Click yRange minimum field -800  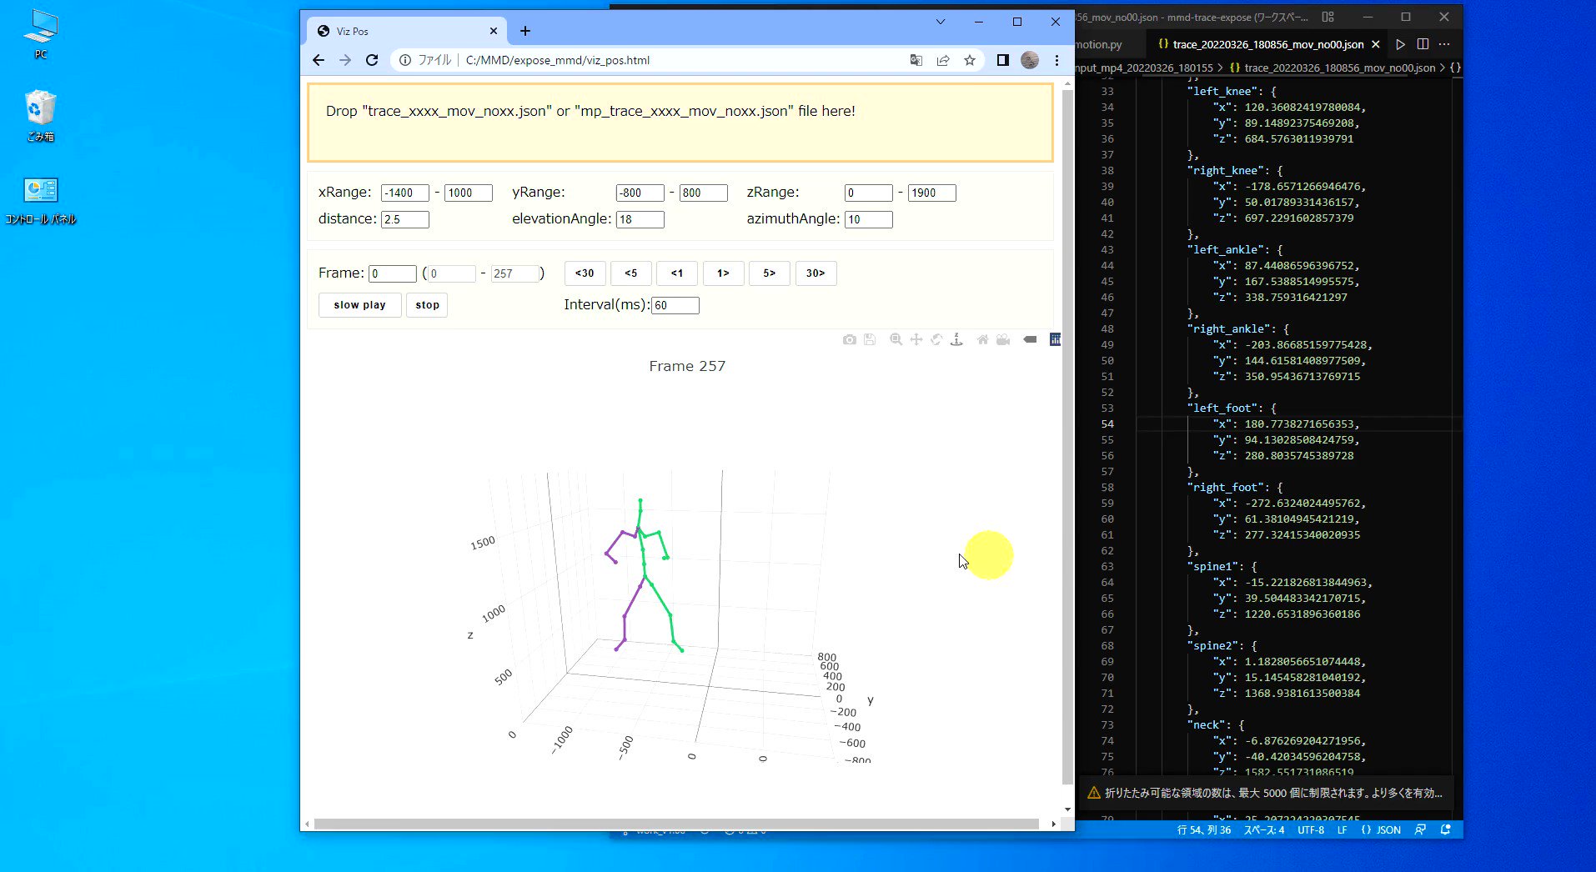[x=640, y=193]
